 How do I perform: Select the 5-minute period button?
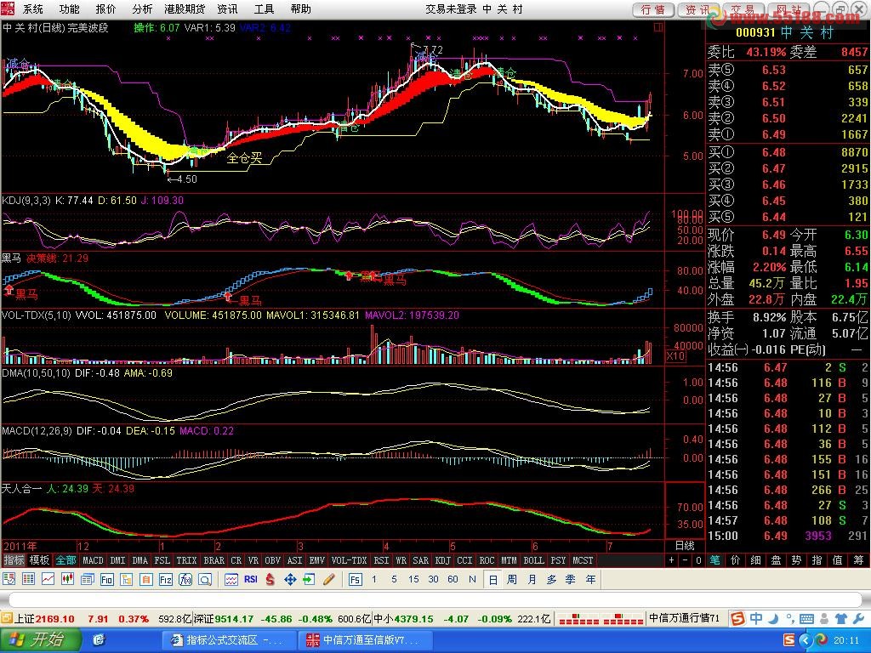[x=394, y=579]
